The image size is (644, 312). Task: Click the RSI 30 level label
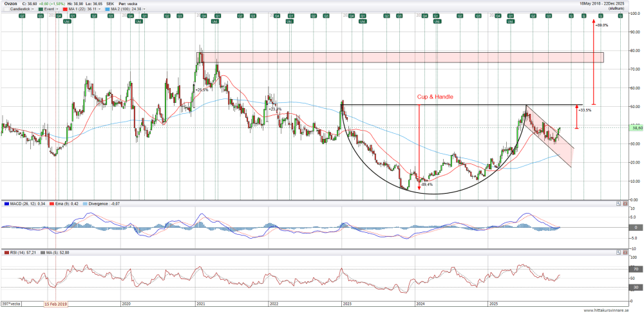click(636, 287)
